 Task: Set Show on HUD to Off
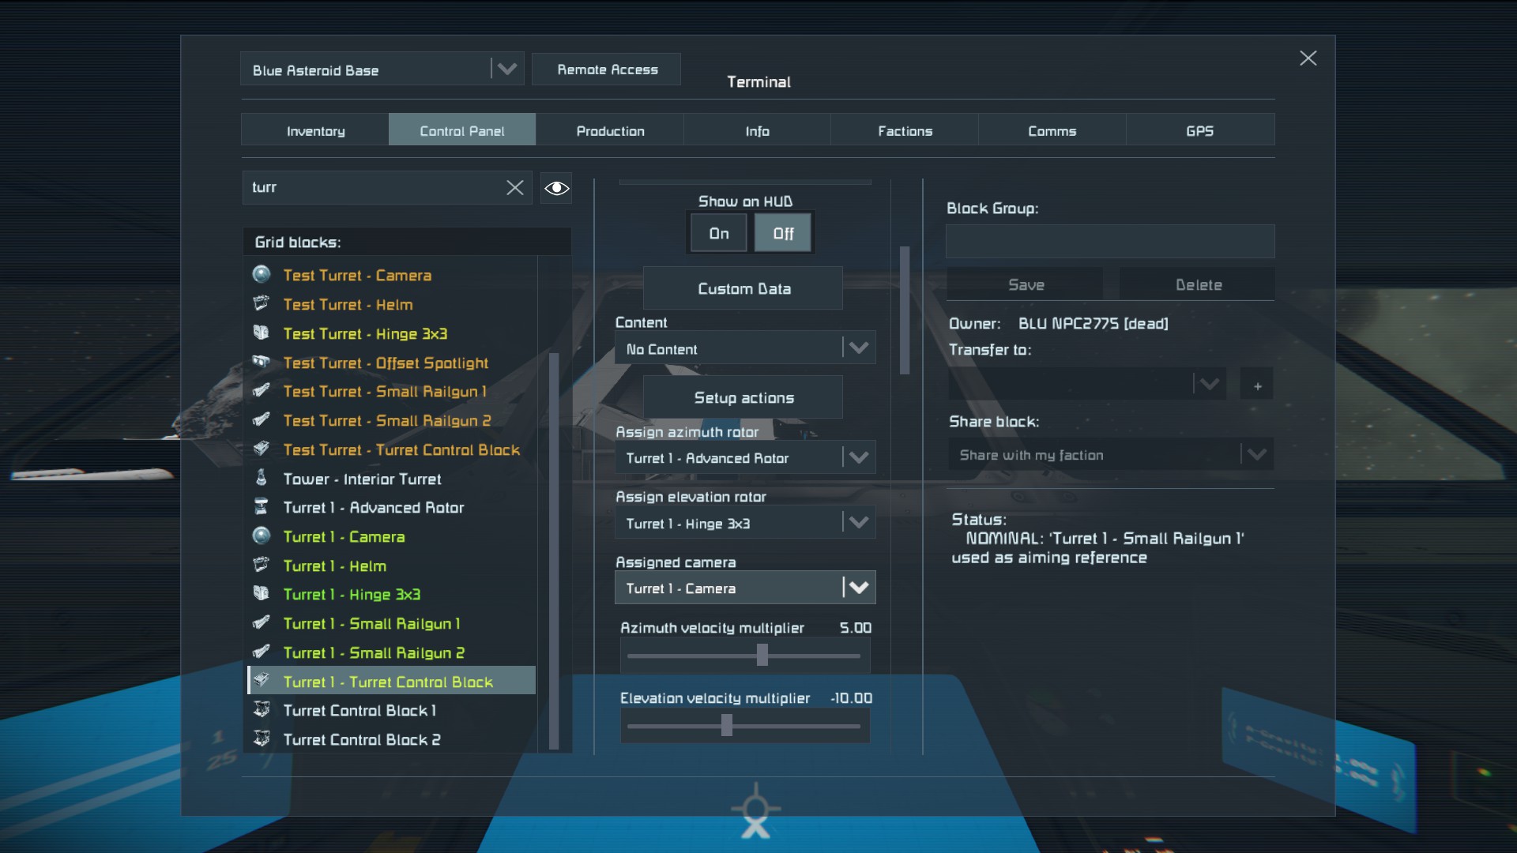click(x=782, y=234)
